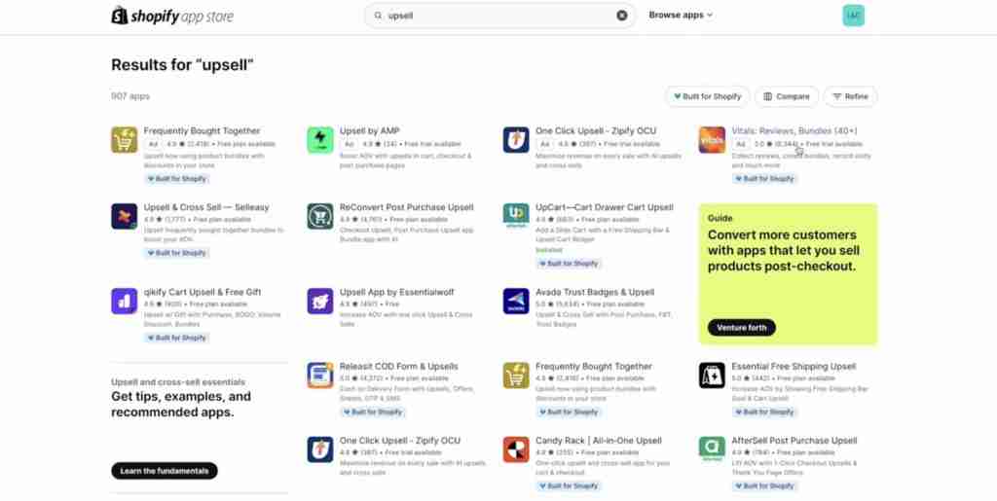The width and height of the screenshot is (997, 501).
Task: Click Essential Free Shipping Upsell title
Action: (794, 367)
